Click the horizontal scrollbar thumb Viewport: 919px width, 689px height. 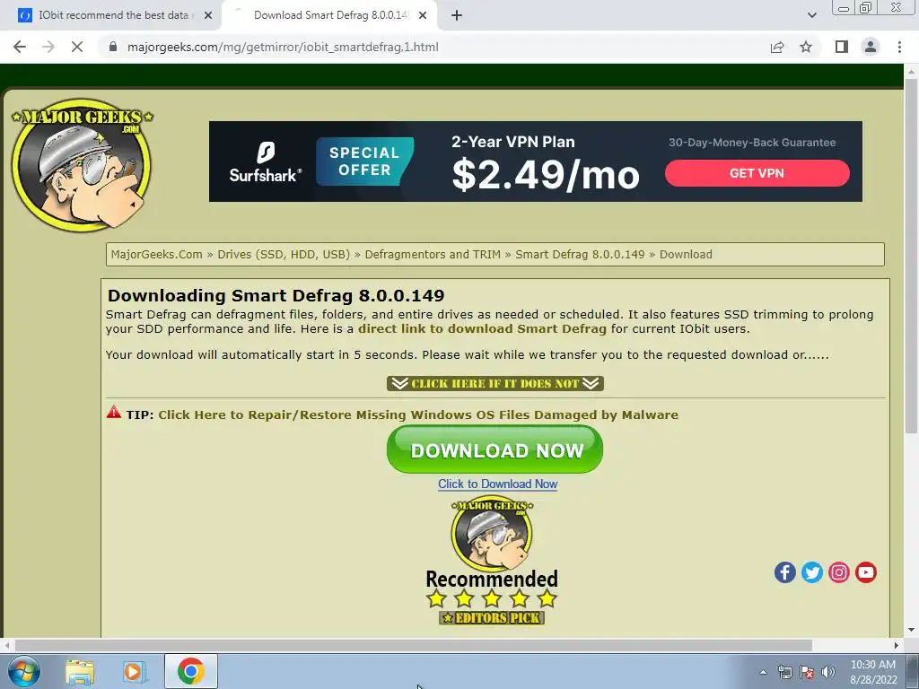tap(413, 645)
